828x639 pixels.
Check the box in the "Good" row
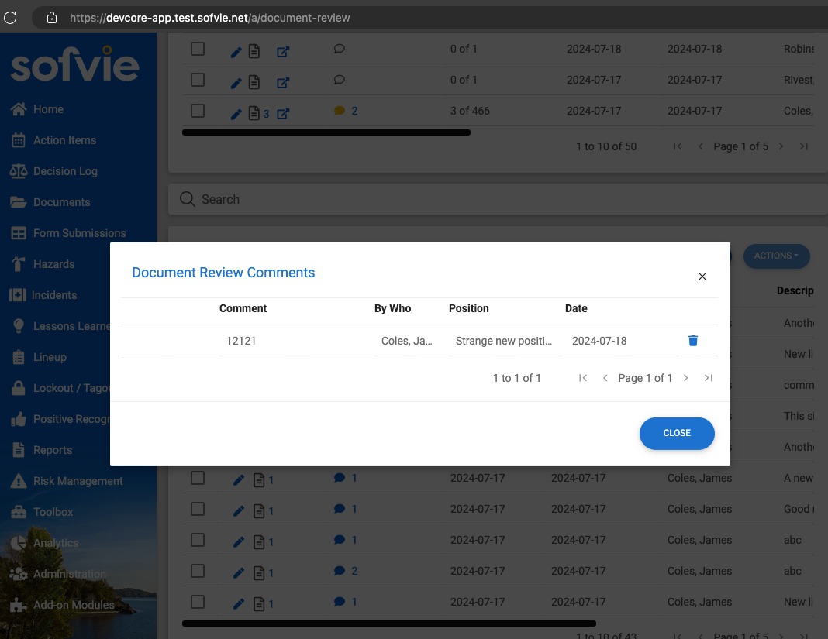point(198,509)
